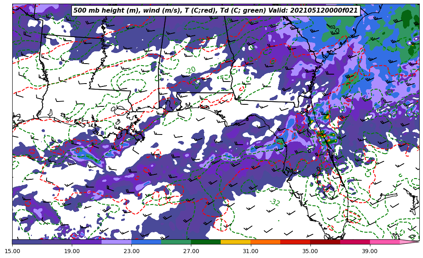Select the orange colorbar segment

tap(265, 242)
